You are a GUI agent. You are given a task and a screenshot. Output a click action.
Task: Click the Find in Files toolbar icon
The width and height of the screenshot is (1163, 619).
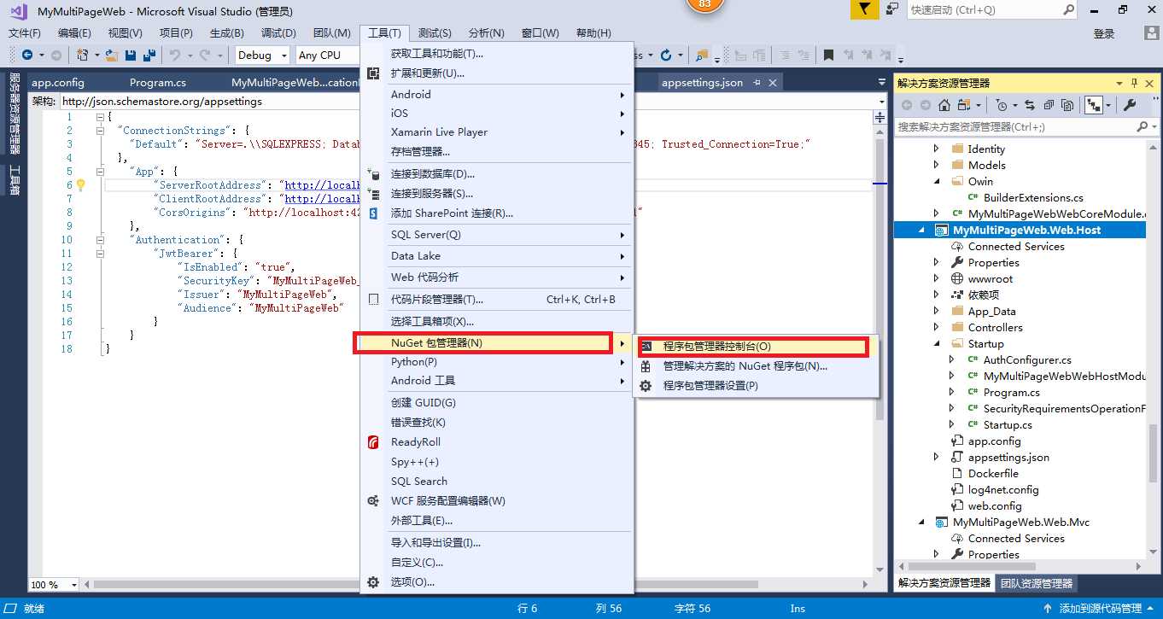coord(702,55)
